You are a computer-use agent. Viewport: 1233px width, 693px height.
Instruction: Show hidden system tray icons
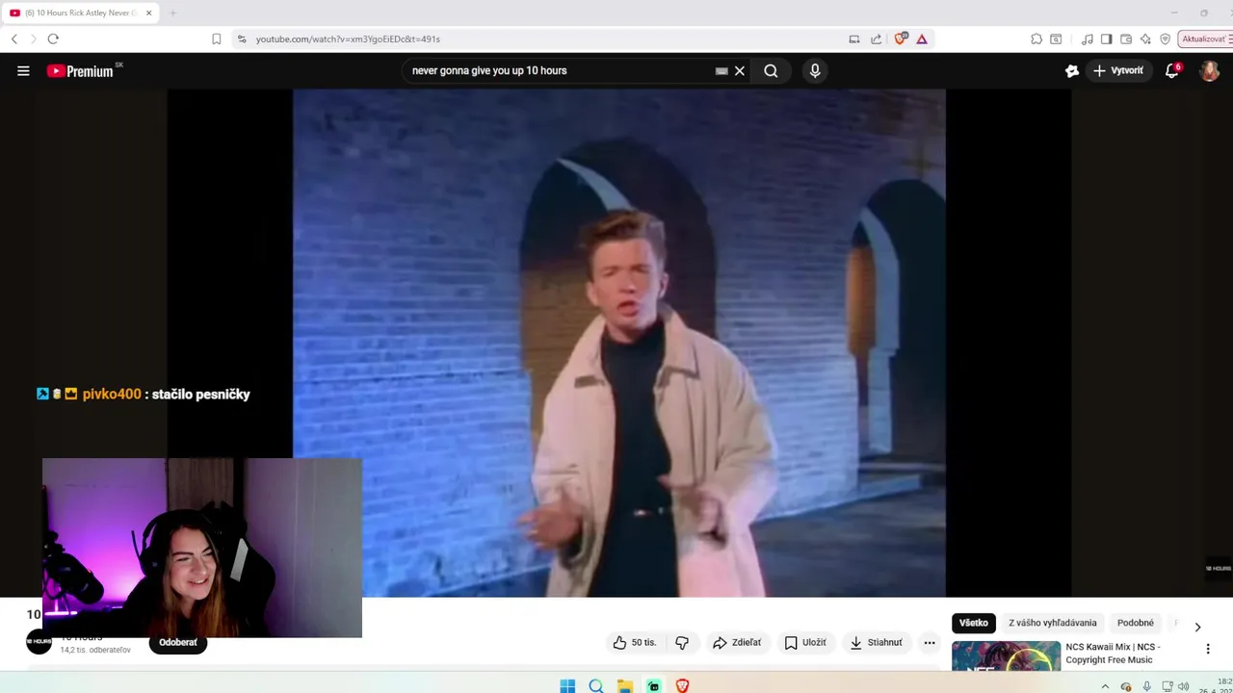[x=1105, y=686]
